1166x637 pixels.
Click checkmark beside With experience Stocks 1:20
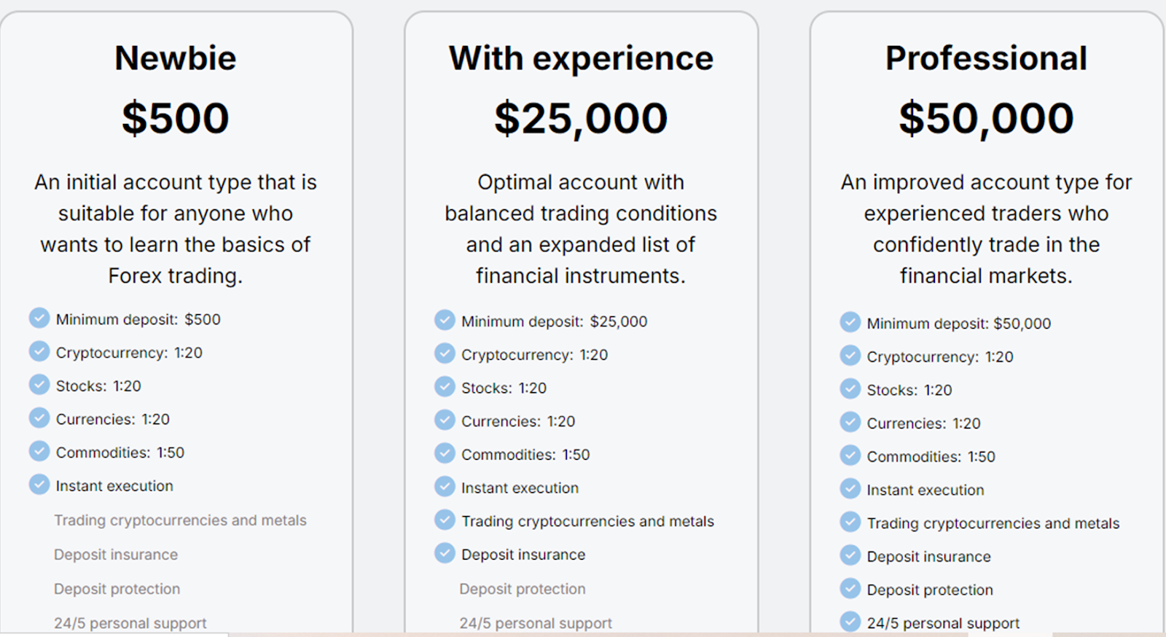click(445, 386)
